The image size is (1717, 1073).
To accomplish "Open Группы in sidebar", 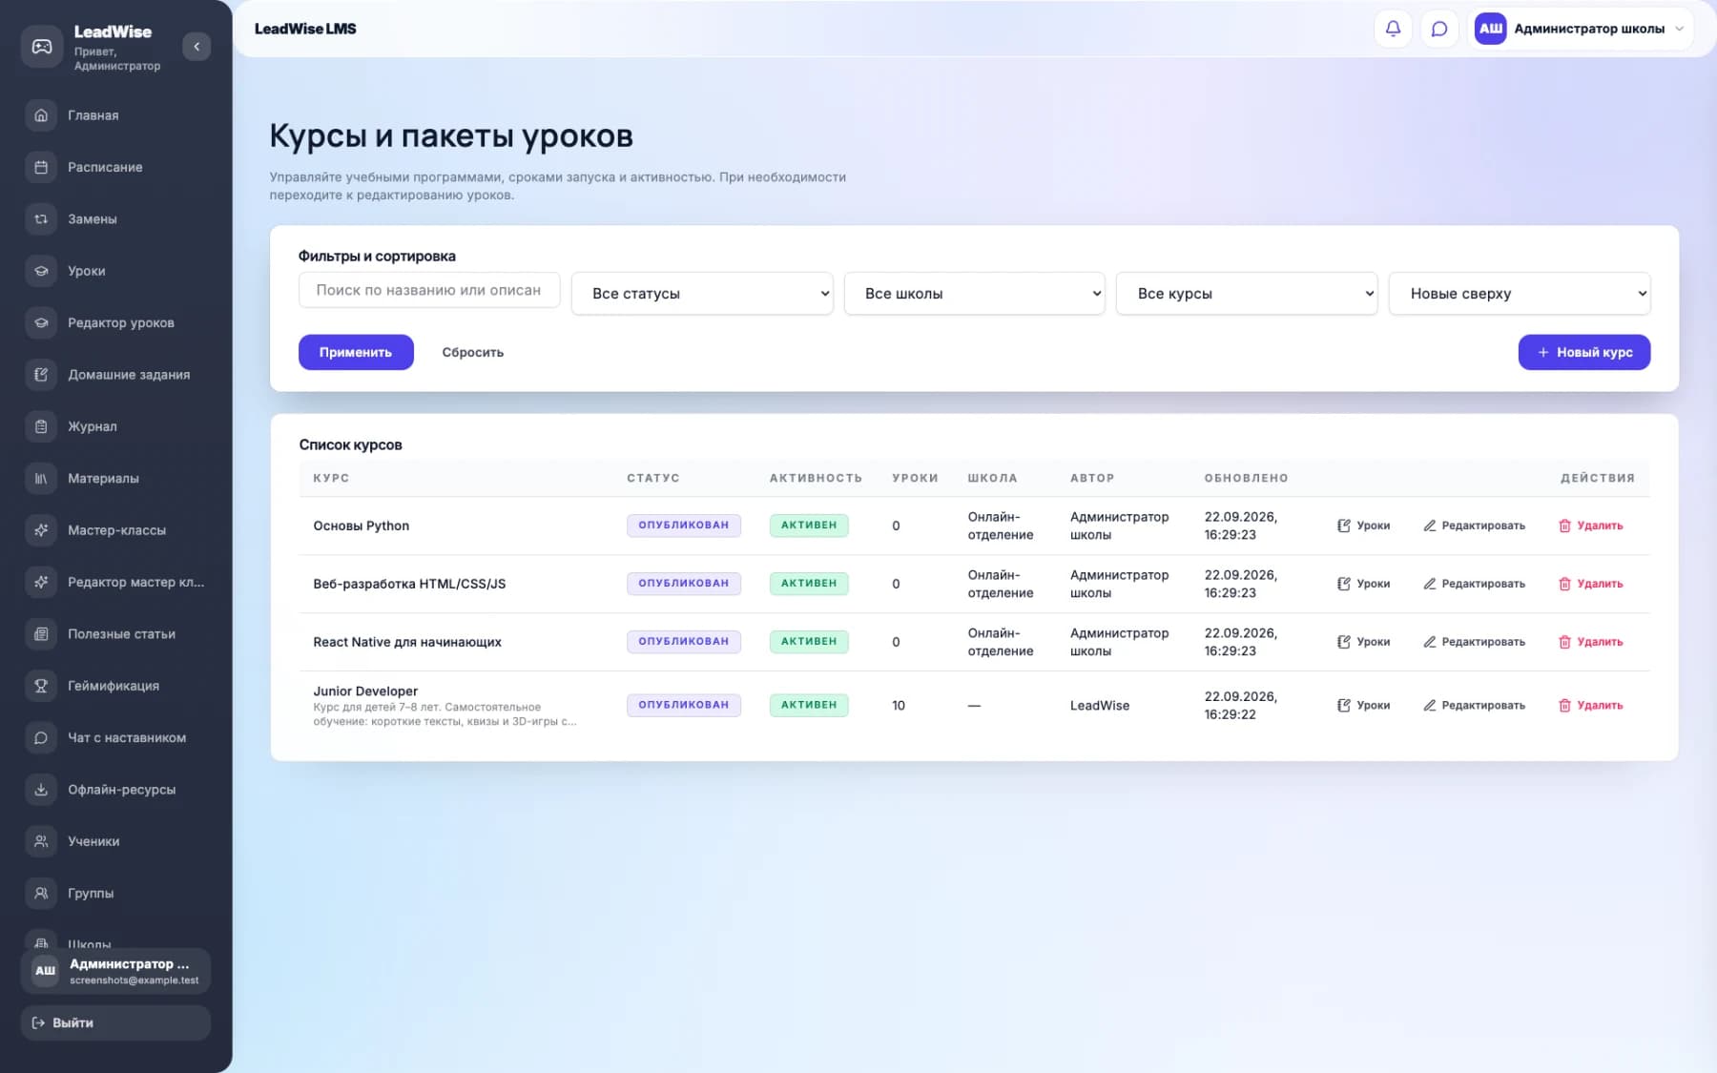I will 115,893.
